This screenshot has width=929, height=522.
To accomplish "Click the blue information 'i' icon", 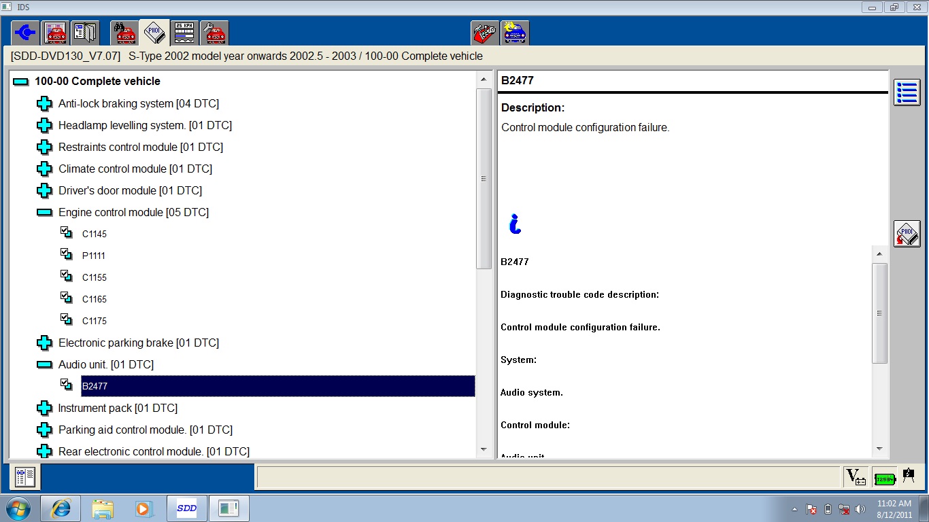I will click(x=515, y=224).
